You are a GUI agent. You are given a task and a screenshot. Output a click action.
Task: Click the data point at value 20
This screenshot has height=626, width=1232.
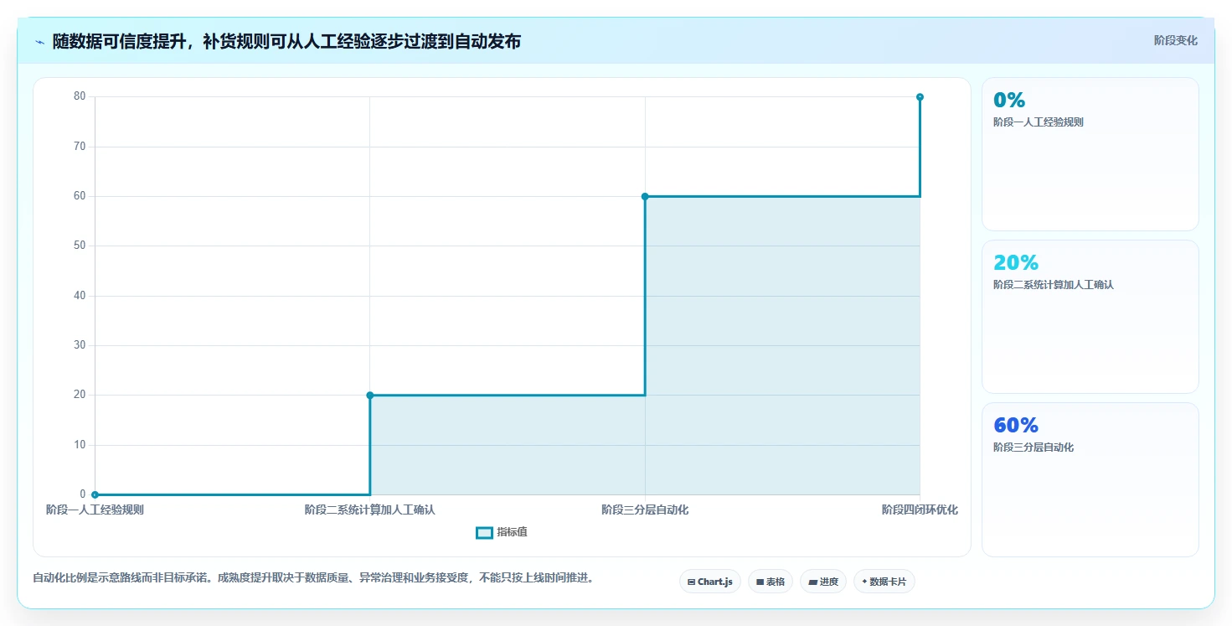(x=370, y=395)
